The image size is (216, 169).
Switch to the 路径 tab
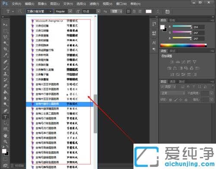click(182, 82)
